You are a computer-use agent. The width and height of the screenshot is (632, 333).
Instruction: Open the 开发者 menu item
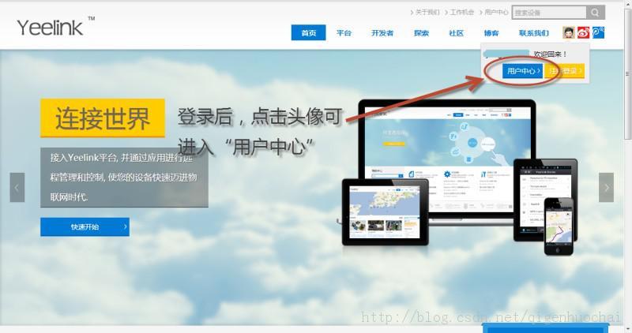(382, 33)
